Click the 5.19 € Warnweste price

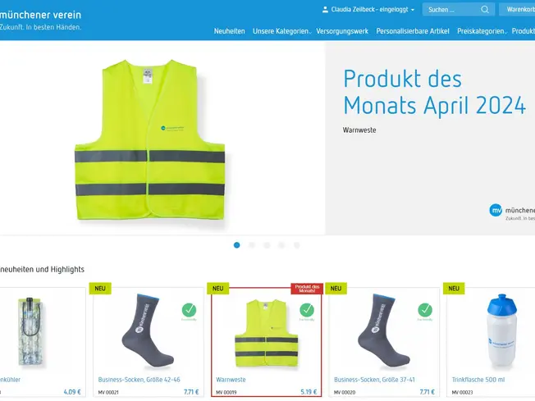[x=309, y=392]
